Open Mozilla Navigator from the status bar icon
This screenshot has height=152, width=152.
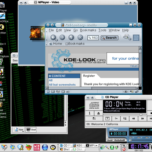[48, 92]
